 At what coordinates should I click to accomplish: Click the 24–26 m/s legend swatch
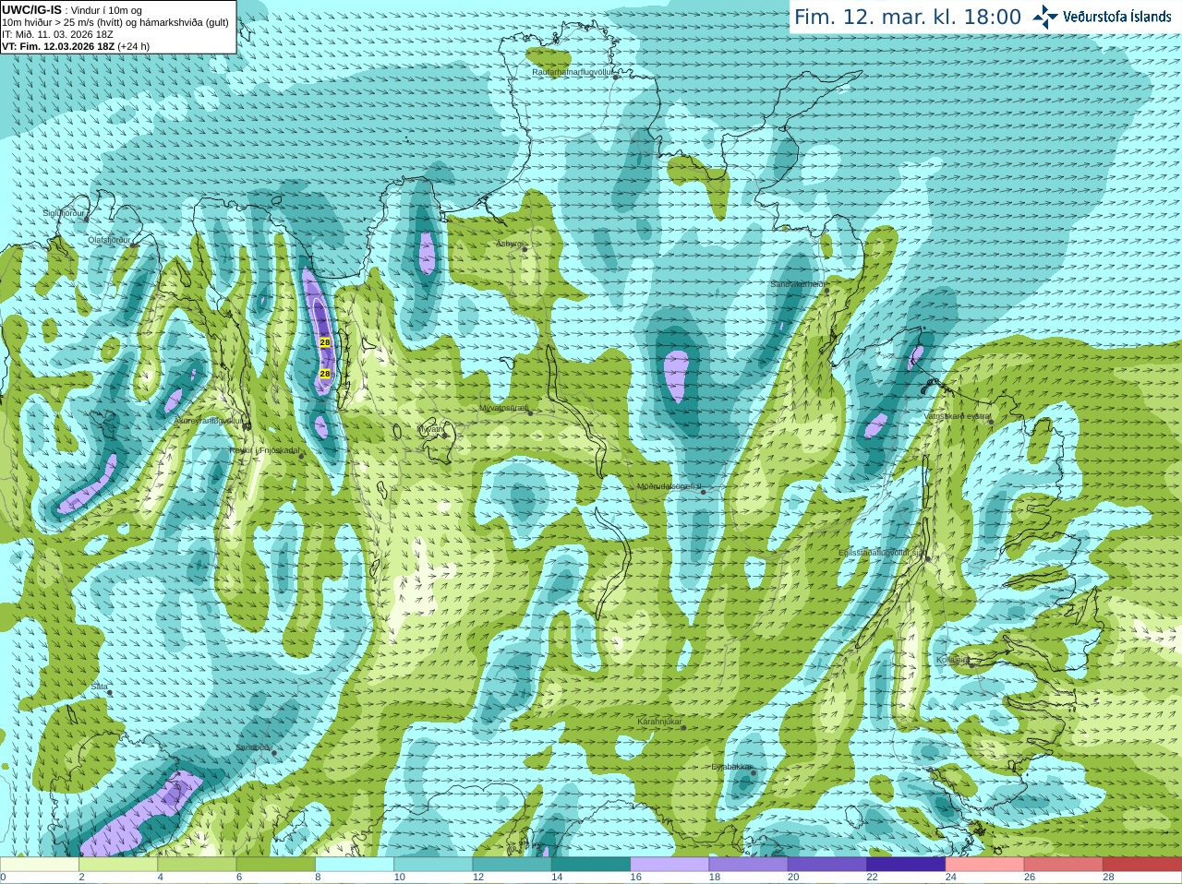pyautogui.click(x=984, y=865)
